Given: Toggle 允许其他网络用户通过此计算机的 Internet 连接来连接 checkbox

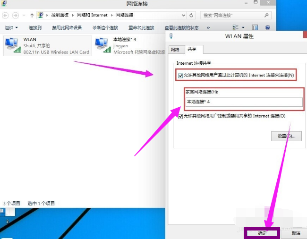Looking at the screenshot, I should 180,75.
